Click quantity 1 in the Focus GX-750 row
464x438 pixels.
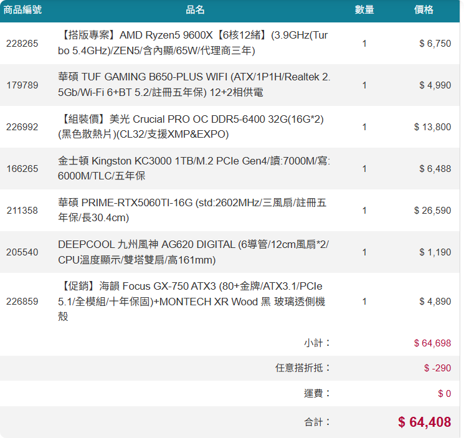tap(364, 302)
